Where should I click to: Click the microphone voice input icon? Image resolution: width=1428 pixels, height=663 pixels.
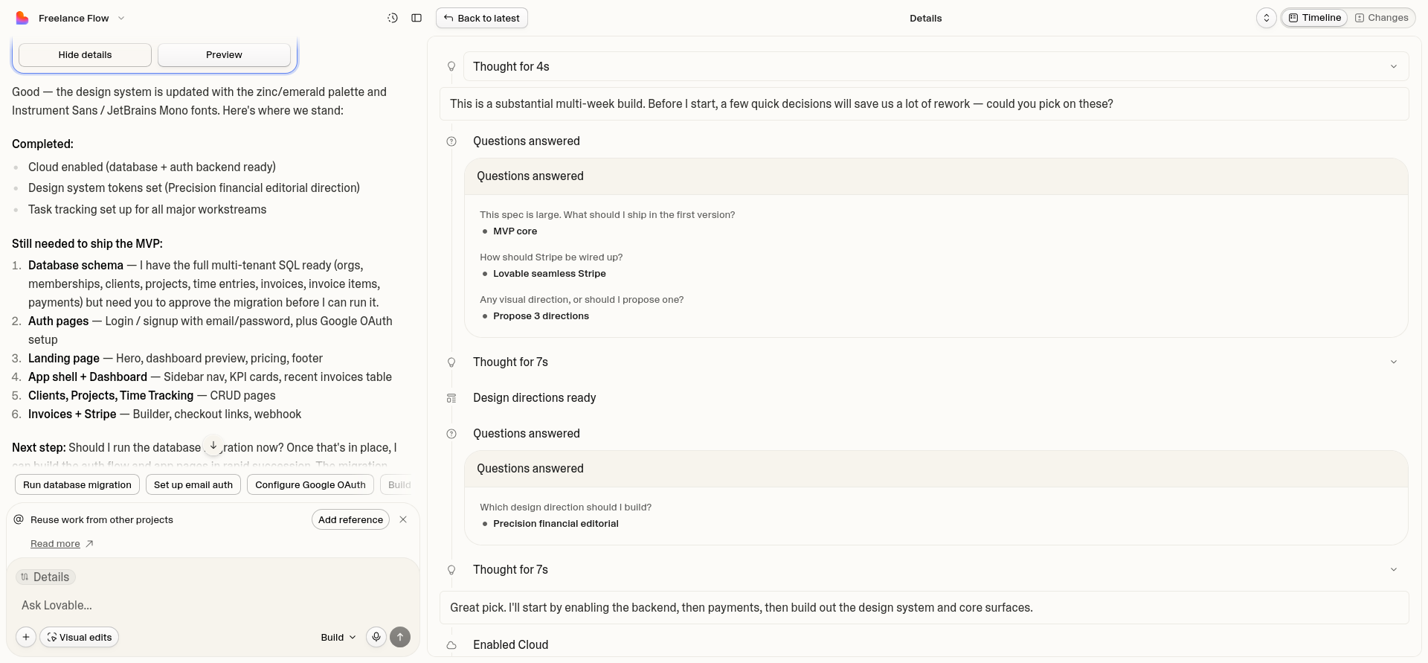376,638
